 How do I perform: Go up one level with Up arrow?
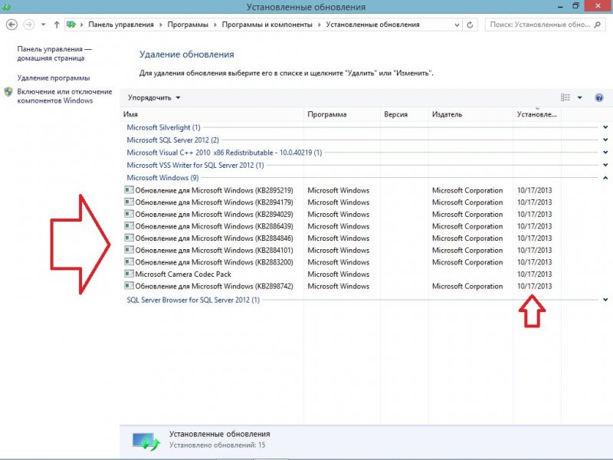coord(57,25)
